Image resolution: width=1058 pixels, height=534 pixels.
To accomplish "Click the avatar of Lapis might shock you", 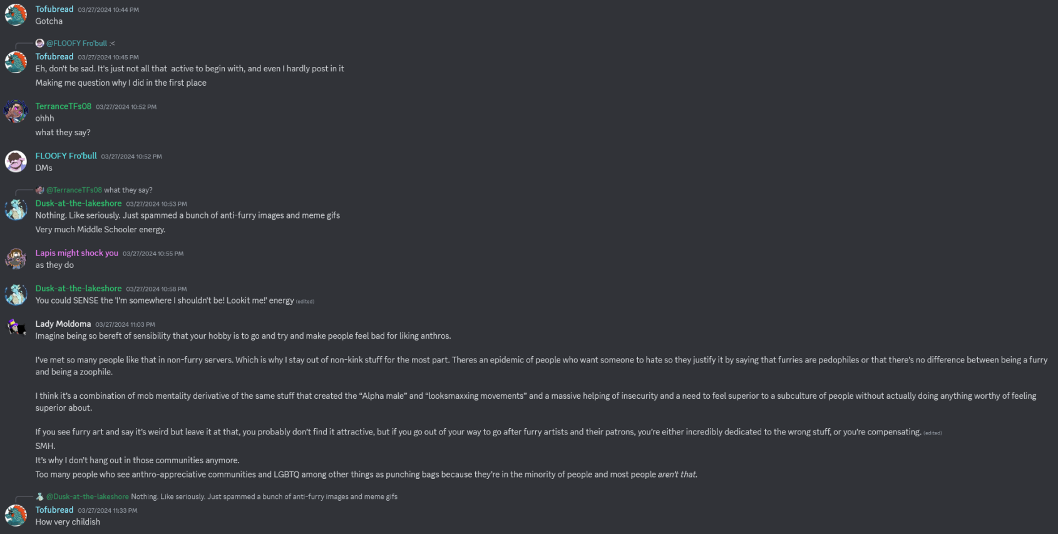I will pos(16,259).
